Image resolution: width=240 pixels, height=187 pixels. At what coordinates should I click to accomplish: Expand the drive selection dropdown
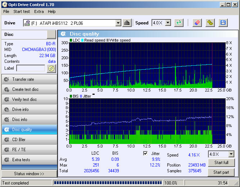tap(118, 23)
